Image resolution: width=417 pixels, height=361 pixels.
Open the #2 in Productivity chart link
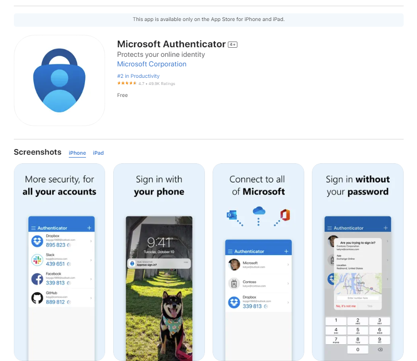coord(138,76)
